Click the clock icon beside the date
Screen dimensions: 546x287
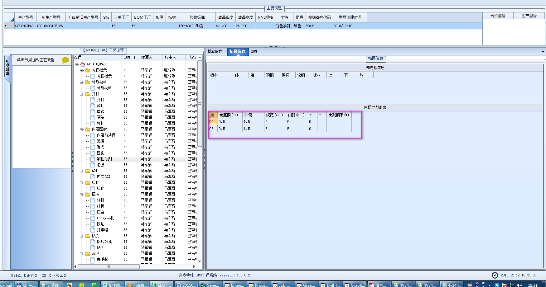(x=495, y=275)
